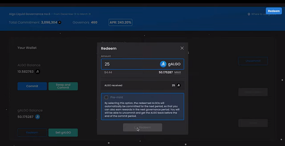The width and height of the screenshot is (285, 146).
Task: Click the Sell gALGO button
Action: pyautogui.click(x=63, y=133)
